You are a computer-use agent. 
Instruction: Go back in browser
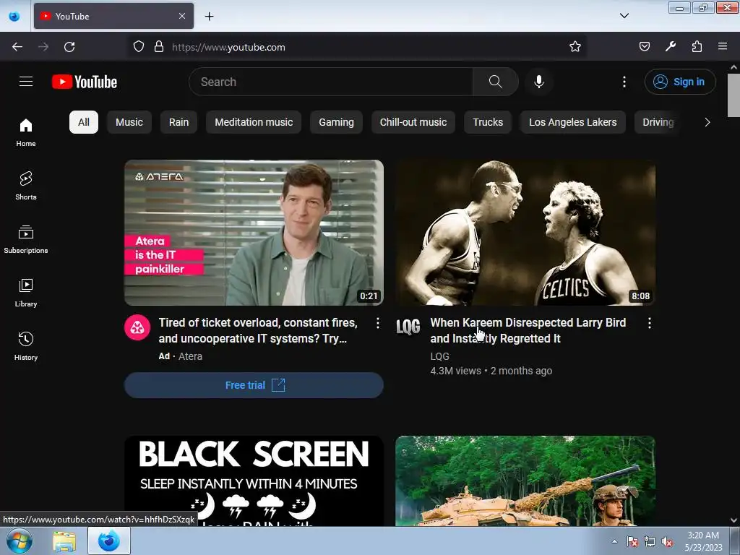[17, 47]
